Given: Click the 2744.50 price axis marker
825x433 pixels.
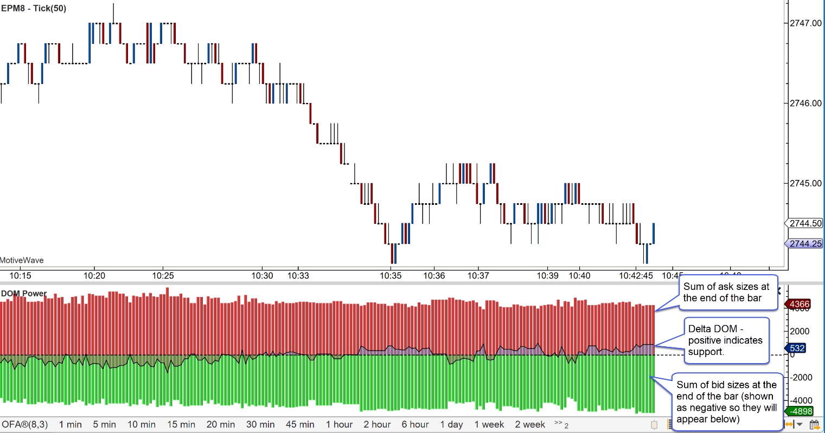Looking at the screenshot, I should pos(805,223).
